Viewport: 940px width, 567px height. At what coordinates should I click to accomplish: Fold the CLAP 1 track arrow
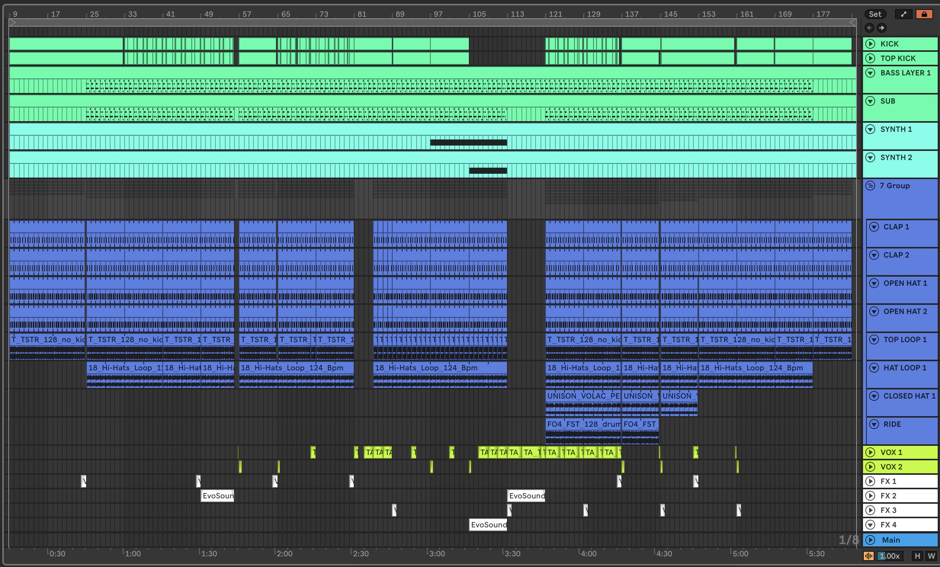click(874, 227)
